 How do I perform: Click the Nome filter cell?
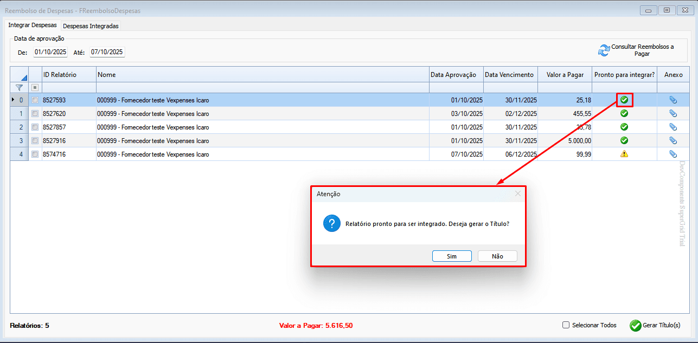(262, 87)
